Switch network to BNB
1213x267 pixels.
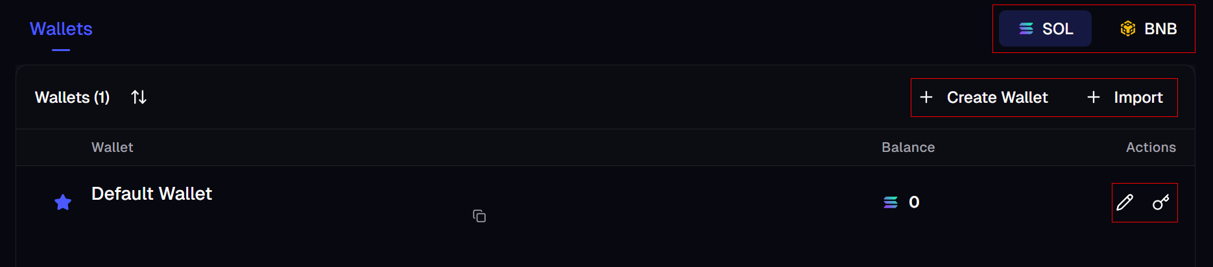[x=1148, y=29]
